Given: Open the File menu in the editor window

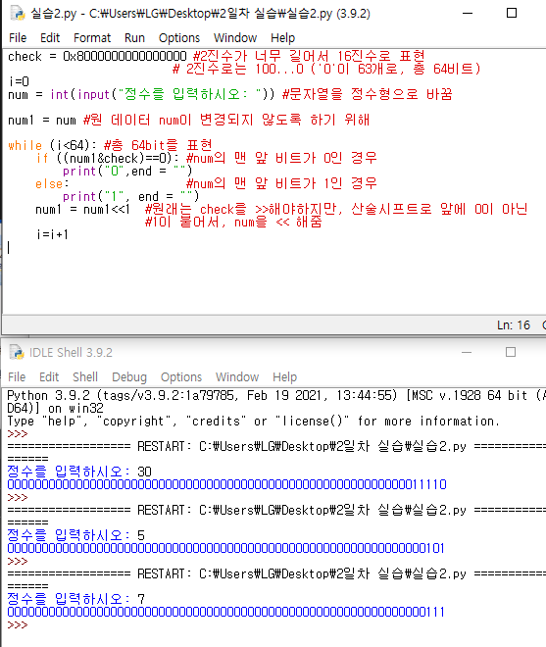Looking at the screenshot, I should tap(18, 38).
